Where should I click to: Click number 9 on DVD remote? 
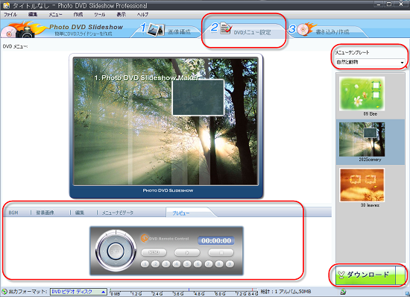(230, 264)
